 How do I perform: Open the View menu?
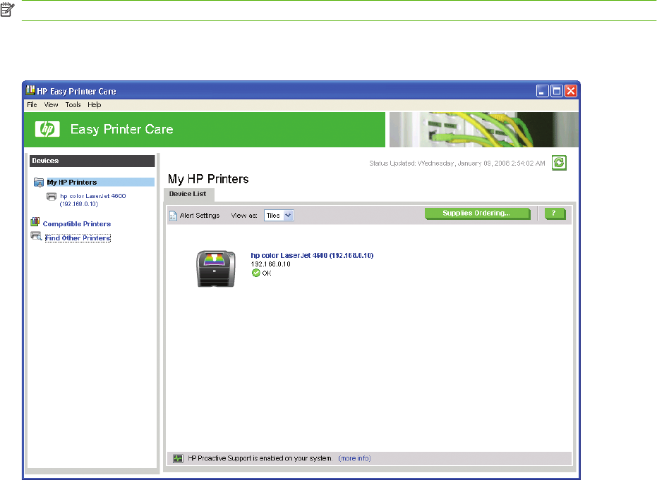51,104
